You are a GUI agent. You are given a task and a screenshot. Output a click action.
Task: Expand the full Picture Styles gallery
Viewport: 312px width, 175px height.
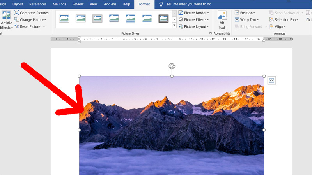pyautogui.click(x=174, y=25)
